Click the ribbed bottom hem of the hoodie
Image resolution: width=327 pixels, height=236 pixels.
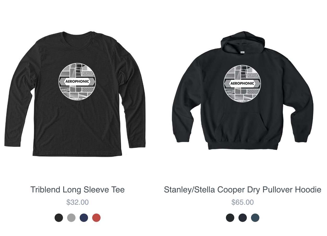point(243,145)
